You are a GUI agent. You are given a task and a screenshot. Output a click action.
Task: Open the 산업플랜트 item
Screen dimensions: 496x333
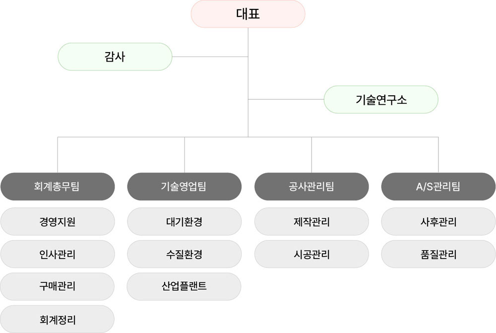pyautogui.click(x=184, y=286)
